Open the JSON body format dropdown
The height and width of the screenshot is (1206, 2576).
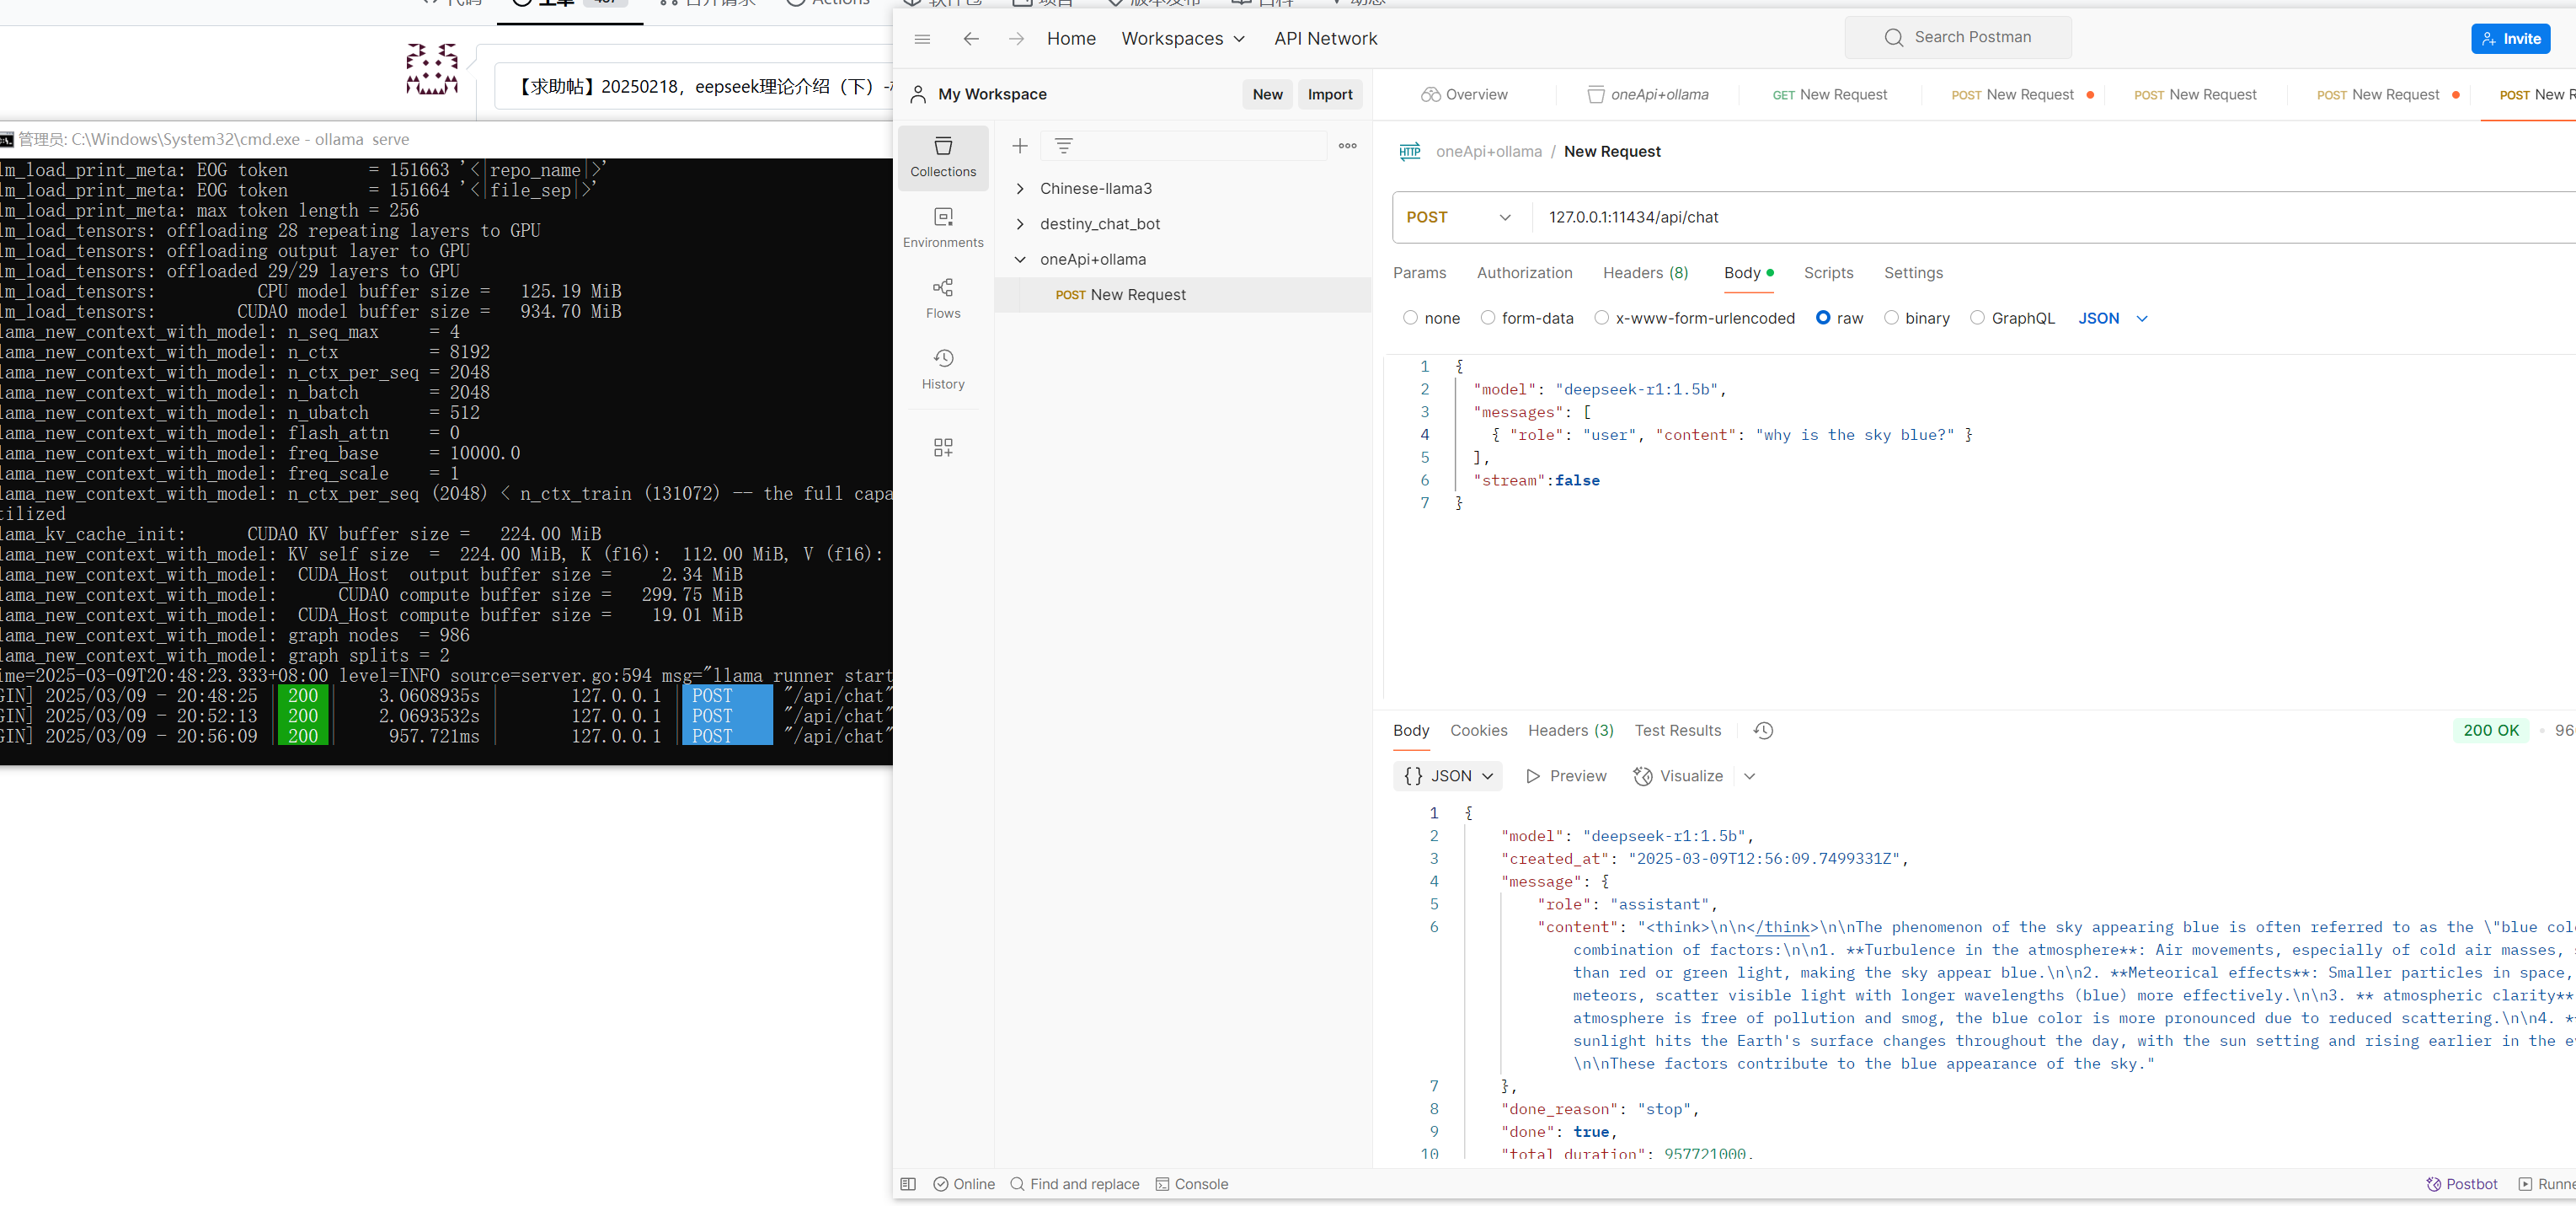(2112, 319)
